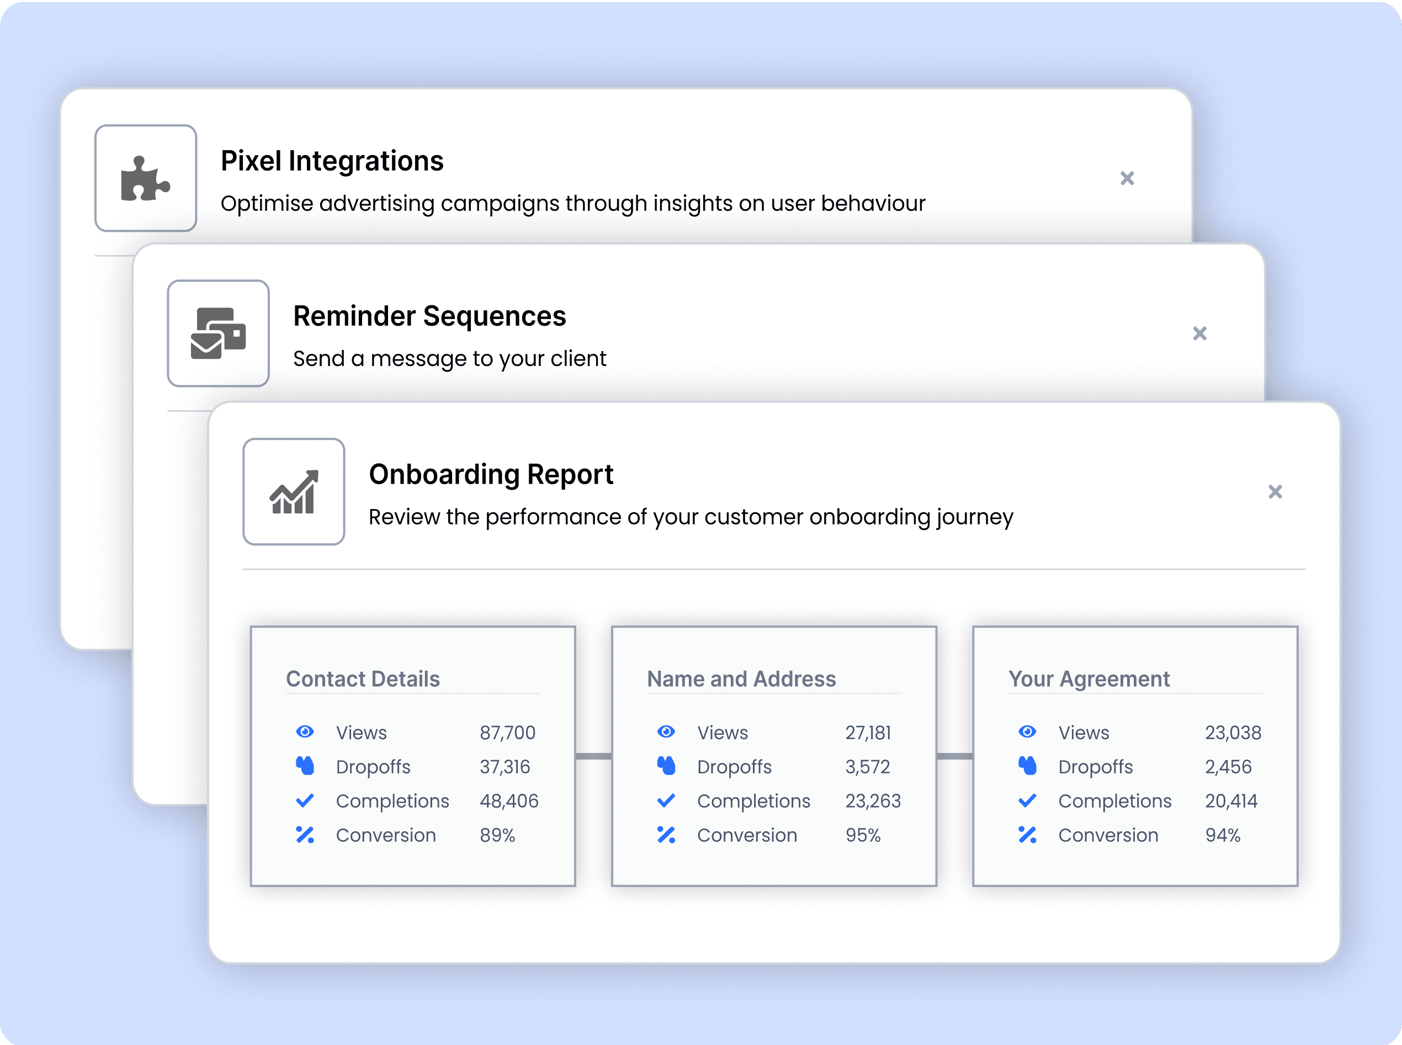Click the Onboarding Report title
This screenshot has height=1045, width=1402.
tap(491, 474)
